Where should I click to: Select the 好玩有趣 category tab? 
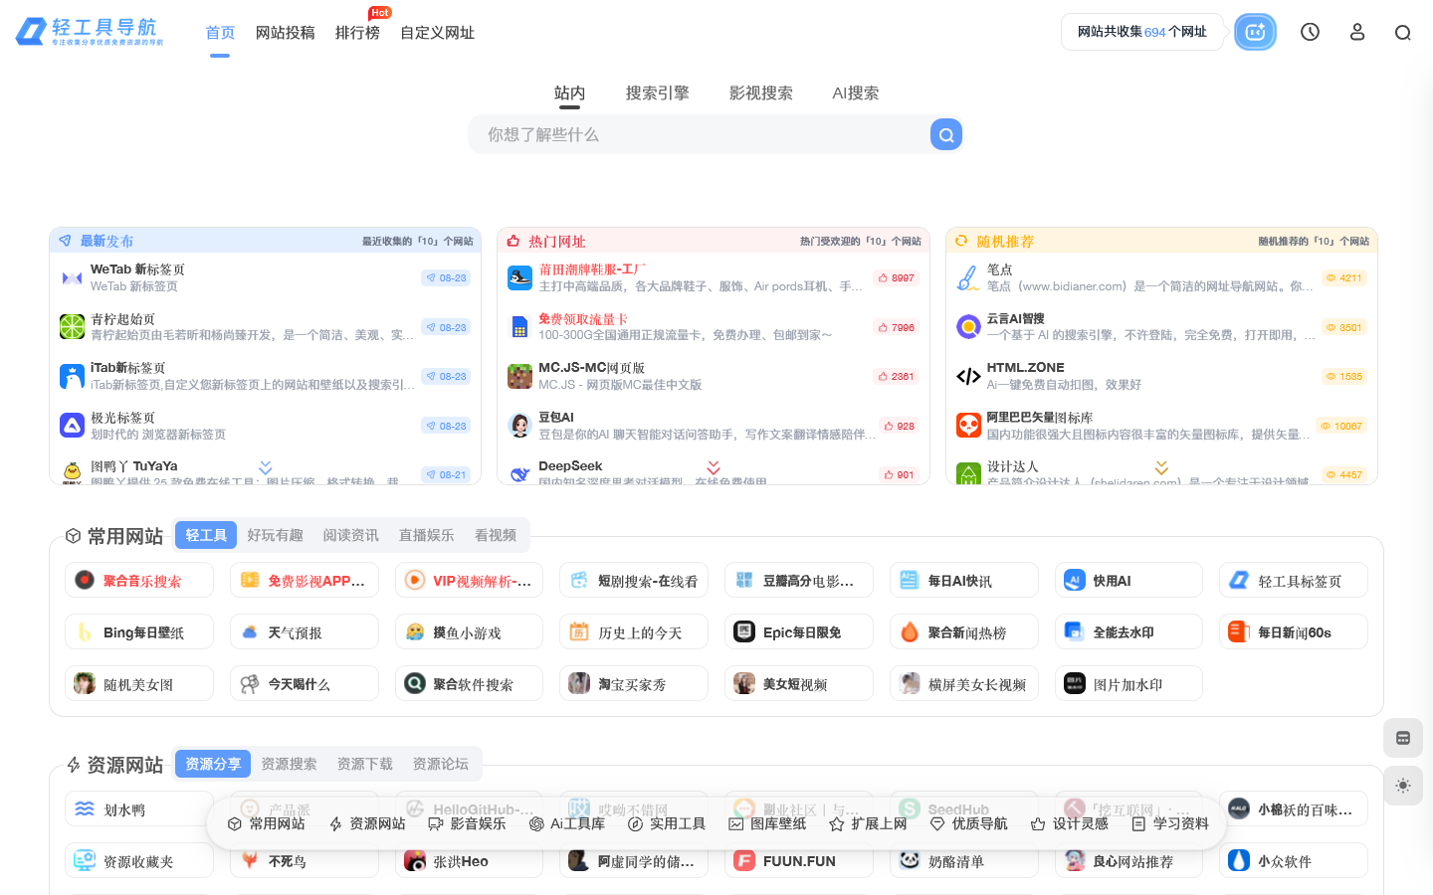pos(275,535)
